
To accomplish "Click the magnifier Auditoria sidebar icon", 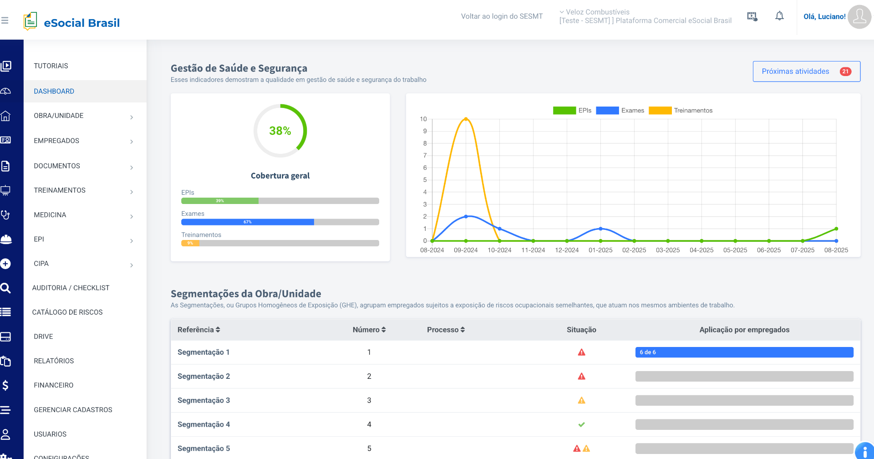I will [5, 288].
